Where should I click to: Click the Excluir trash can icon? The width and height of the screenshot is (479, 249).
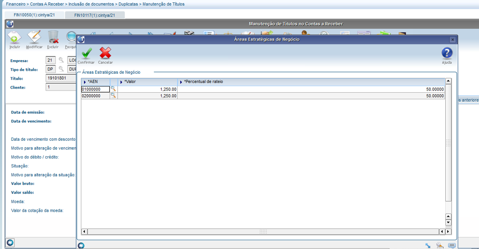(x=53, y=37)
